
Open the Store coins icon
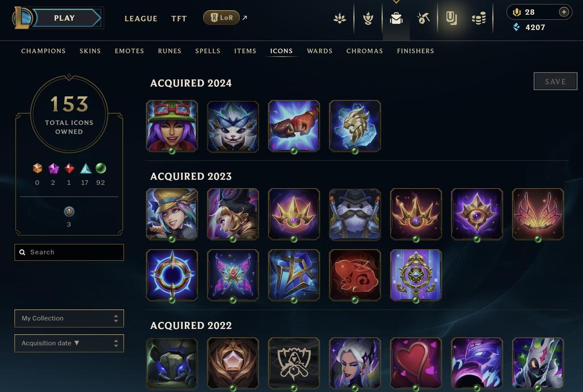pos(479,18)
